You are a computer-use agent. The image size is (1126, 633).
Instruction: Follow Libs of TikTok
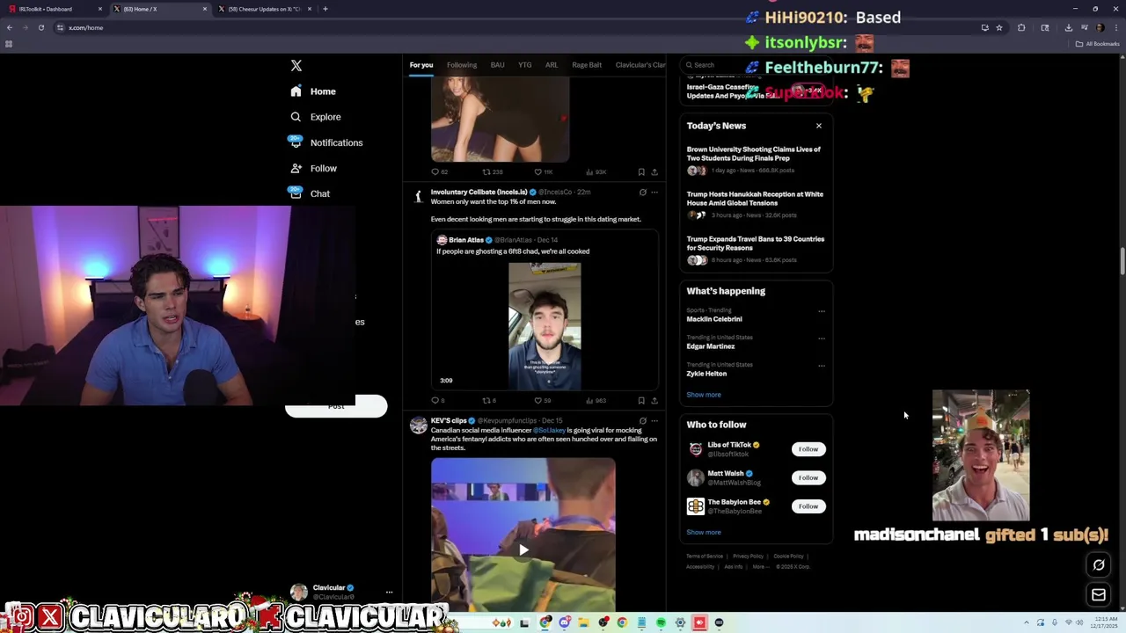tap(808, 449)
